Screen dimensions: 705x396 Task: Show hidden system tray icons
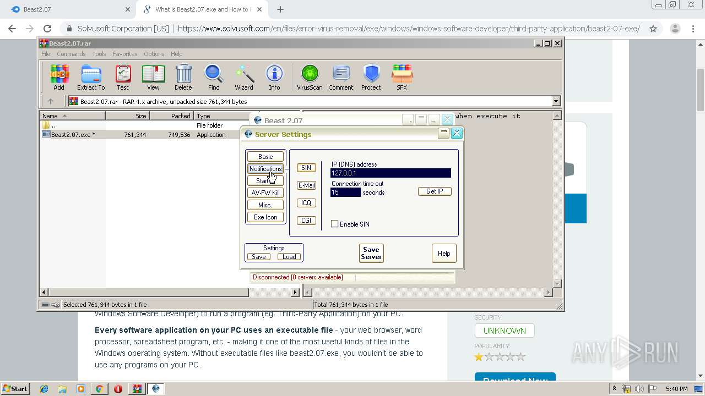614,389
